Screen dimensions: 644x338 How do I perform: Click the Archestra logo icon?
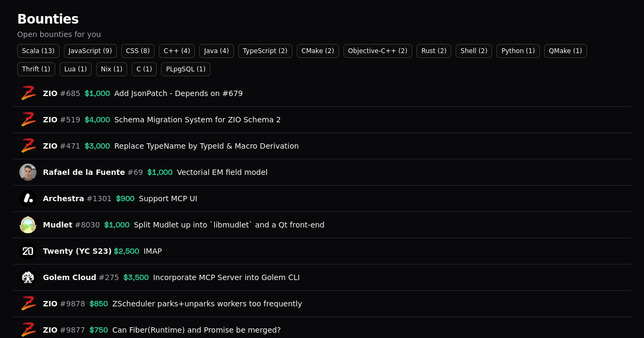(28, 199)
